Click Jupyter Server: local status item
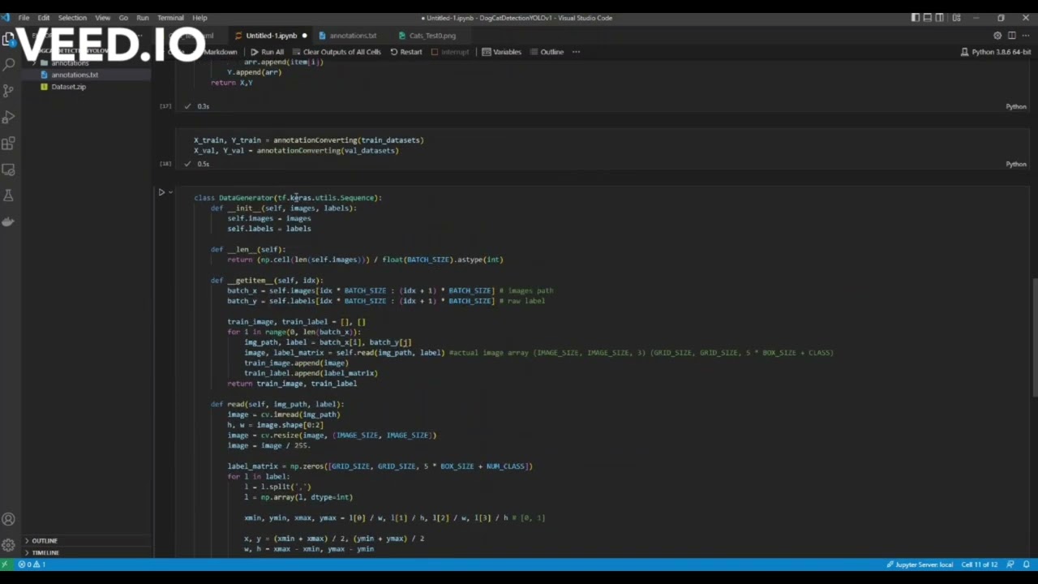This screenshot has height=584, width=1038. tap(920, 565)
